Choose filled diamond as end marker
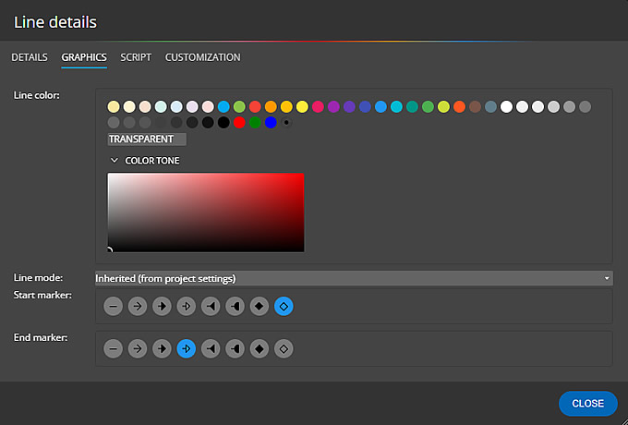 260,349
